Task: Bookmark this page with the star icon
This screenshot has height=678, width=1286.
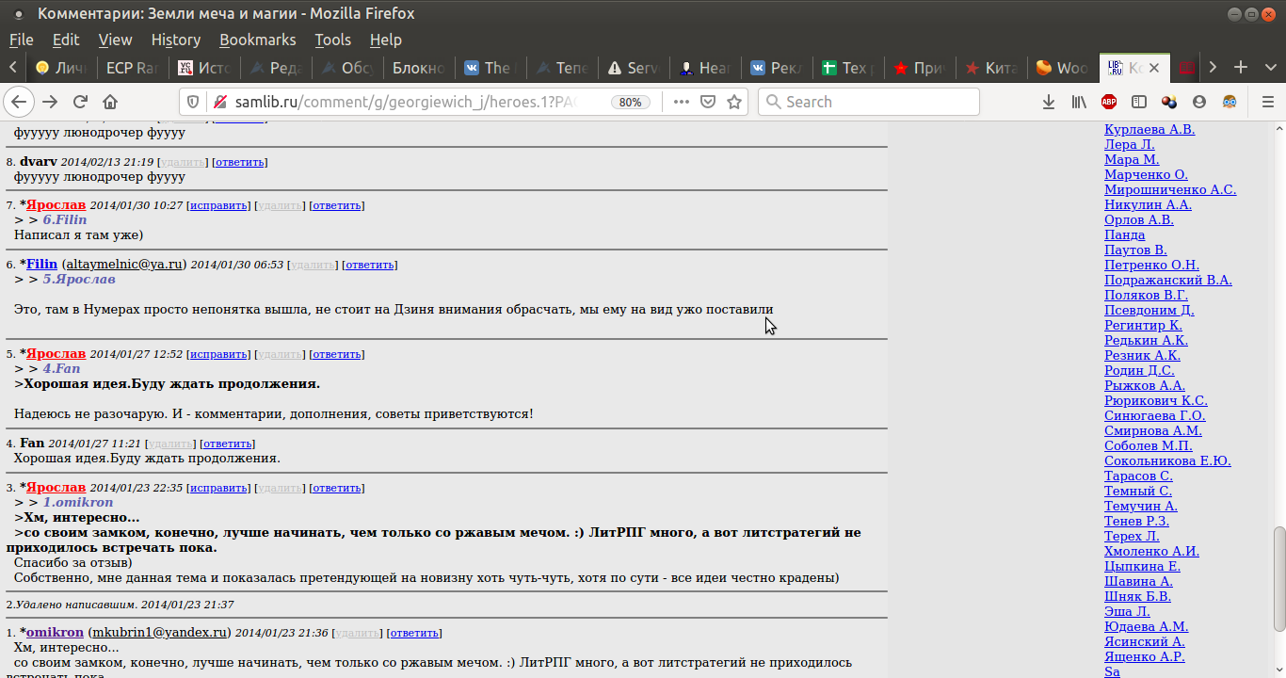Action: click(734, 102)
